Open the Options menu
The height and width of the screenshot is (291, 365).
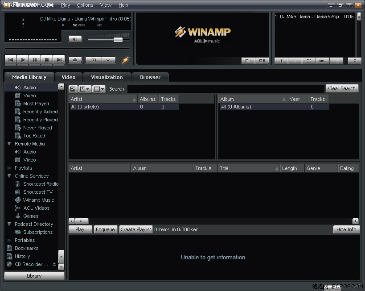point(85,5)
